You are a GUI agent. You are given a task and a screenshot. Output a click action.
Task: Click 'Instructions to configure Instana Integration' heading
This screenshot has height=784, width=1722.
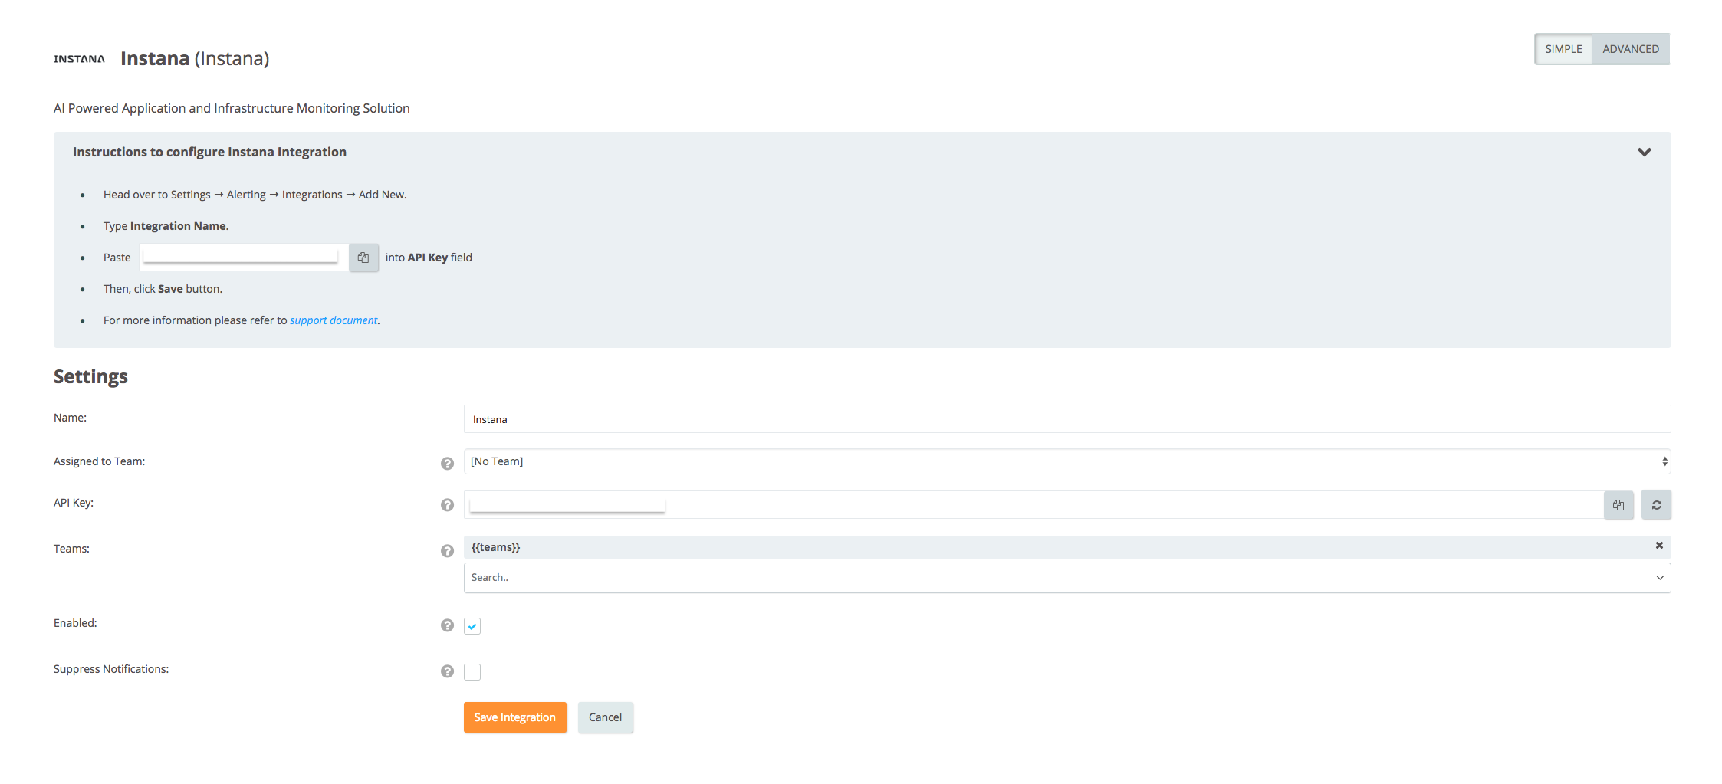tap(209, 152)
